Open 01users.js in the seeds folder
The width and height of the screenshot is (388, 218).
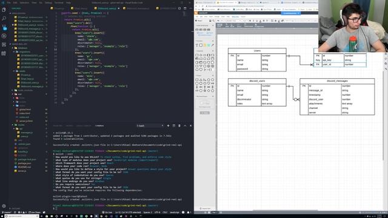(25, 75)
